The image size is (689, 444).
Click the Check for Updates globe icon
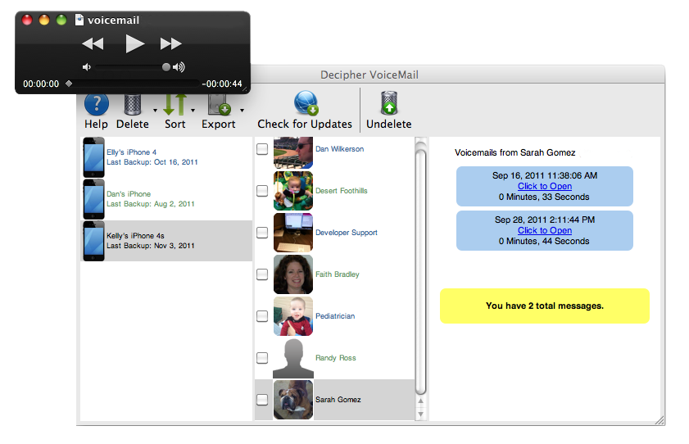[x=306, y=102]
